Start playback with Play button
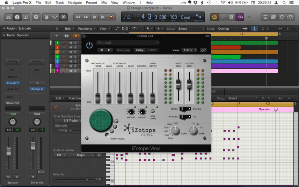The image size is (299, 187). (103, 17)
